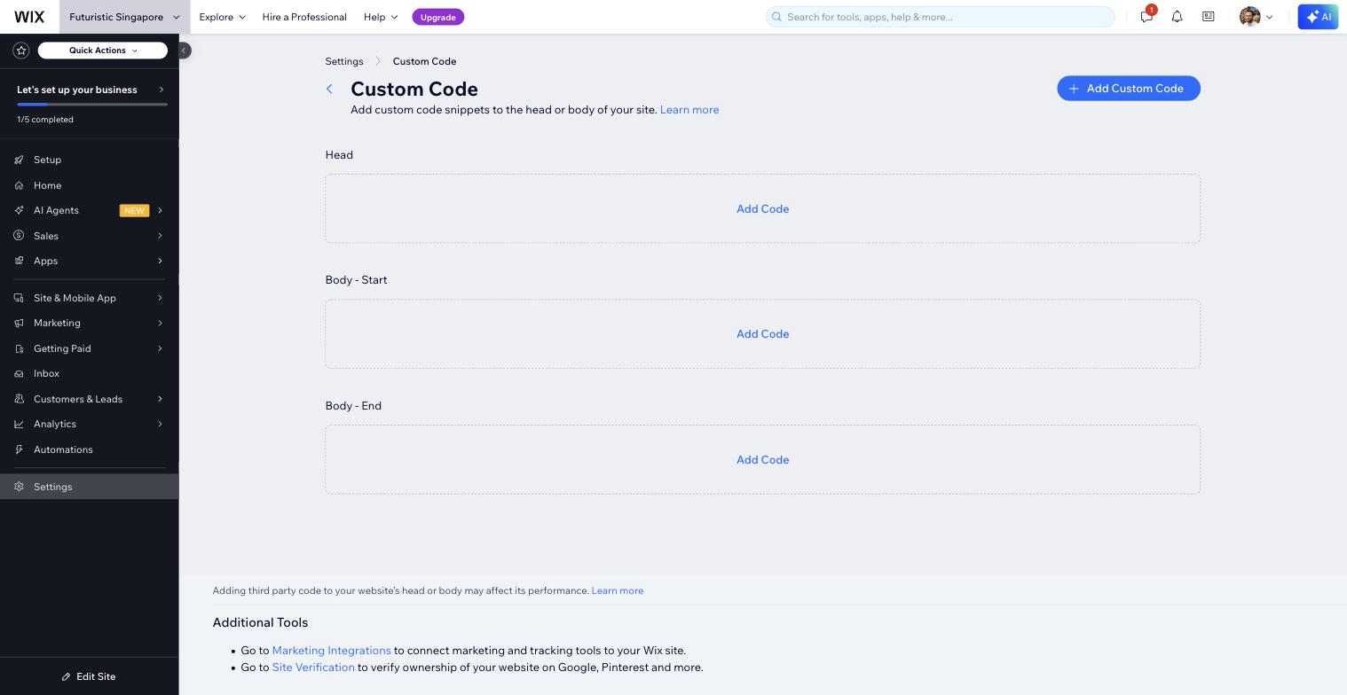Open Site Verification link
Image resolution: width=1347 pixels, height=695 pixels.
tap(313, 668)
